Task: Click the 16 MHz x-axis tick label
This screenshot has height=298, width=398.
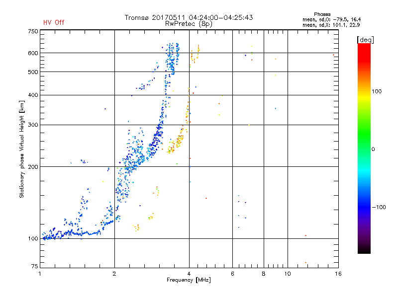Action: coord(338,274)
